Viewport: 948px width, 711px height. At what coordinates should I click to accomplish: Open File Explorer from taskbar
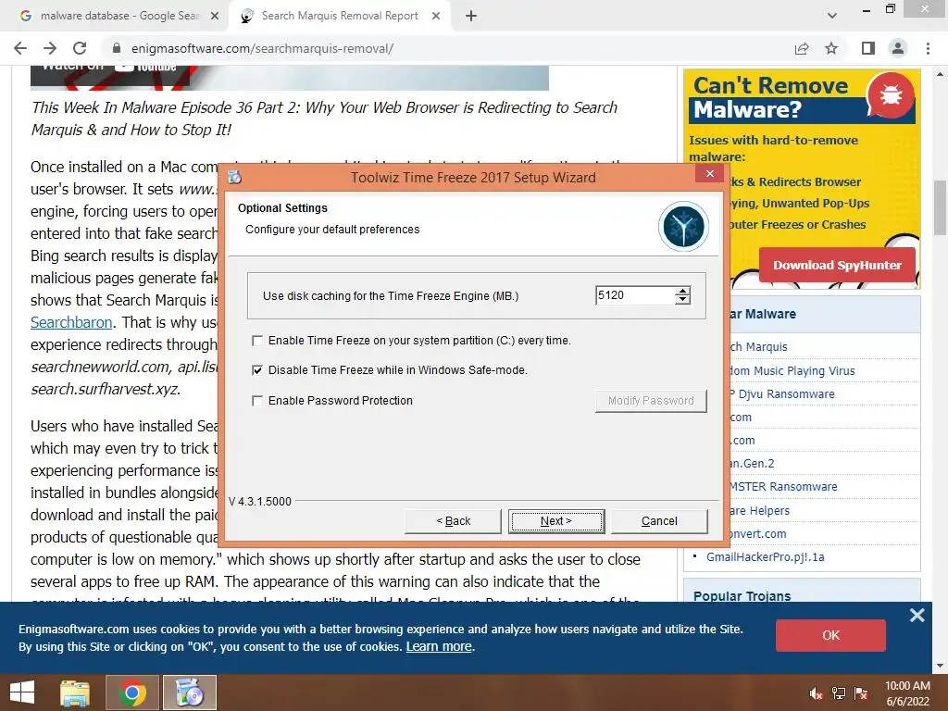[75, 692]
